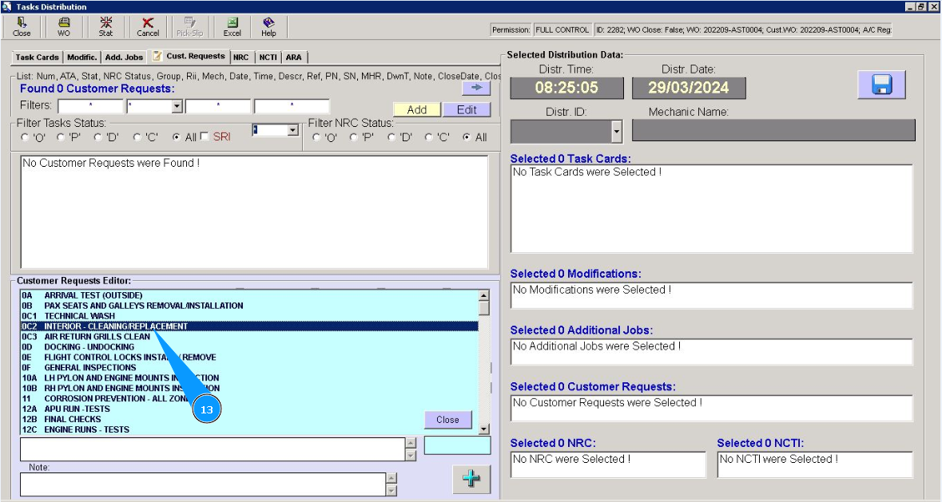The image size is (942, 502).
Task: Select 0F GENERAL INSPECTIONS row
Action: [249, 367]
